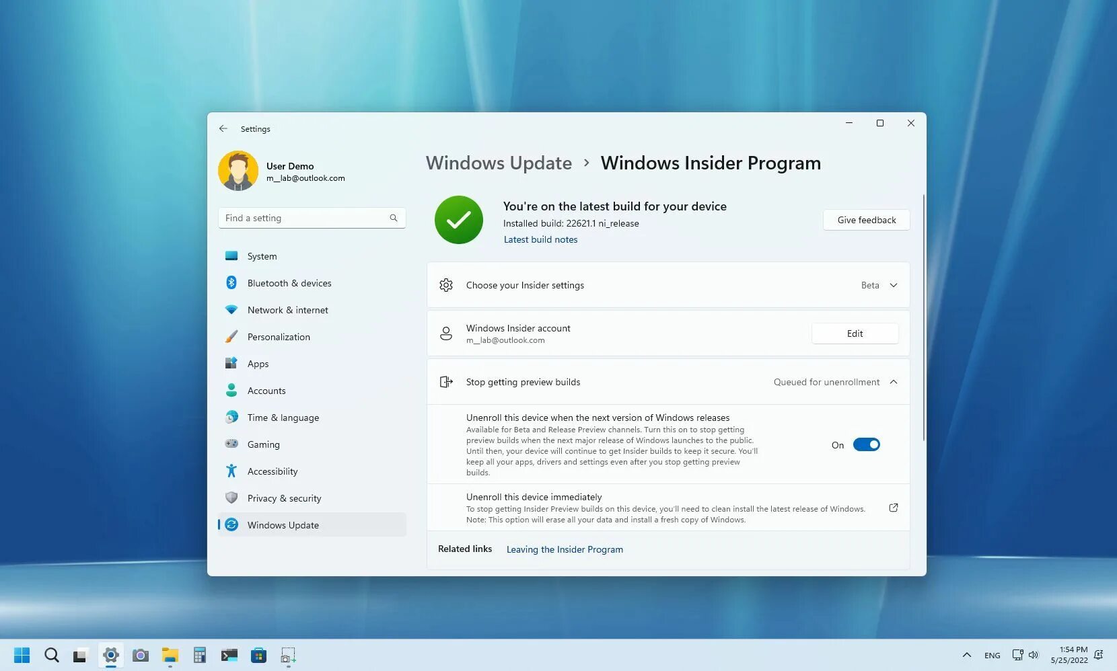Click the settings page vertical scrollbar
The height and width of the screenshot is (671, 1117).
point(924,317)
